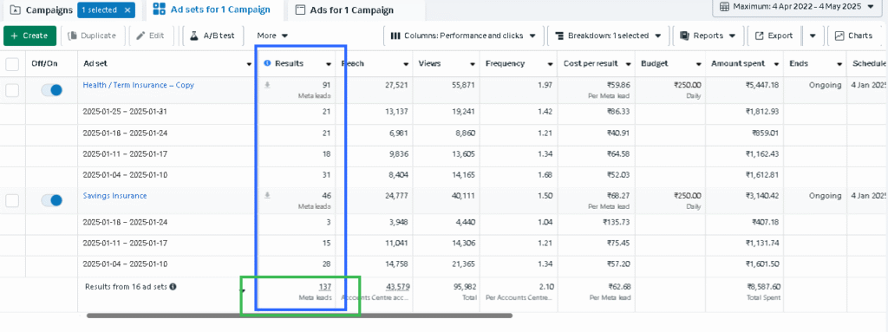888x332 pixels.
Task: Click the Export icon button
Action: point(774,36)
